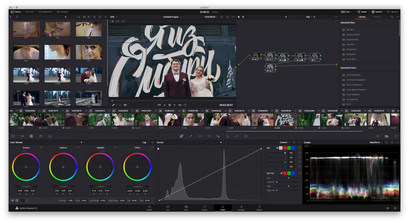
Task: Click the viewer audio mute speaker icon
Action: click(125, 105)
